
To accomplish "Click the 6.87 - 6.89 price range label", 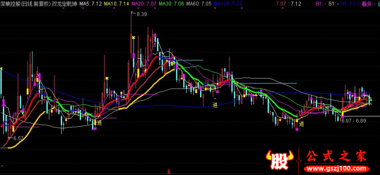I will (x=353, y=121).
